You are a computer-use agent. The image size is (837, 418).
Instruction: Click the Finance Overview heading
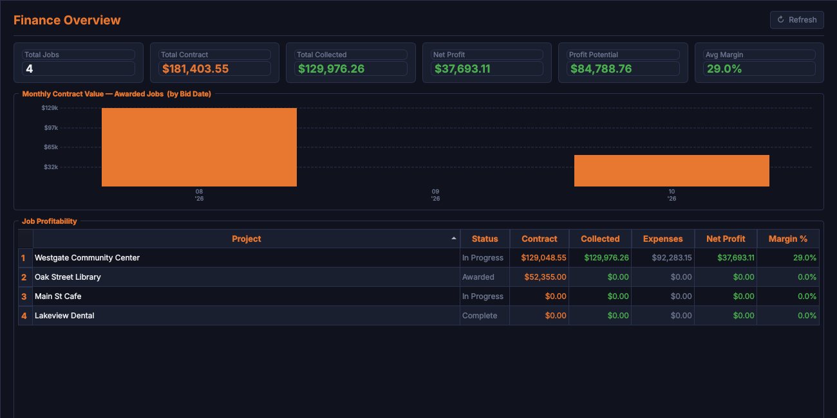67,20
